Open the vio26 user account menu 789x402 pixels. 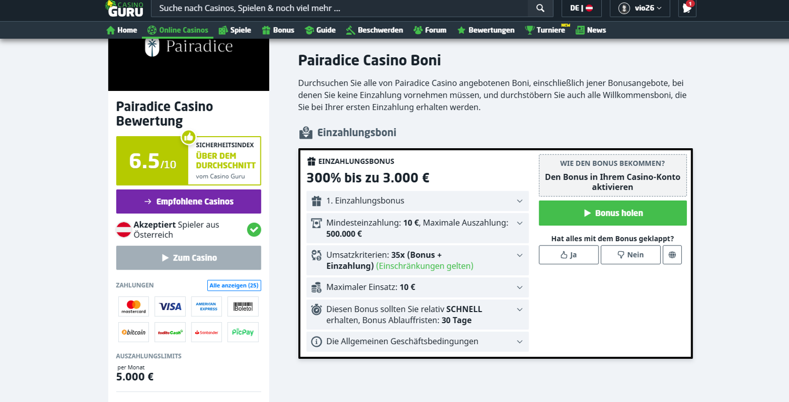(x=640, y=8)
